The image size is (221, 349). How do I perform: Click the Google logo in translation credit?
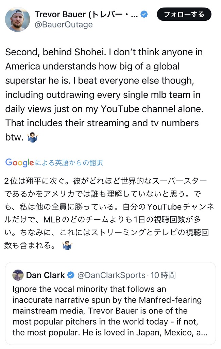(x=19, y=163)
